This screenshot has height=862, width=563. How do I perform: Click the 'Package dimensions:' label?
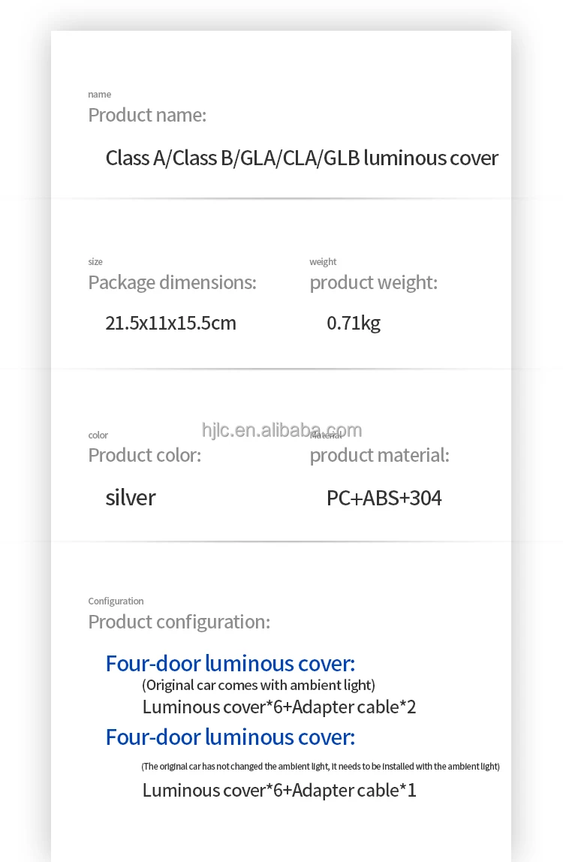[172, 282]
